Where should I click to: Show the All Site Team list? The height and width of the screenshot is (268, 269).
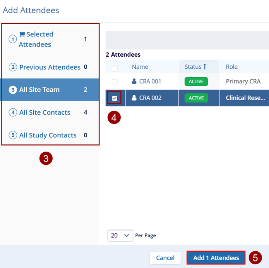(39, 90)
